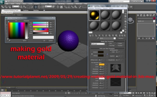Click Cancel in the Color Selector
This screenshot has height=97, width=157.
pyautogui.click(x=51, y=41)
